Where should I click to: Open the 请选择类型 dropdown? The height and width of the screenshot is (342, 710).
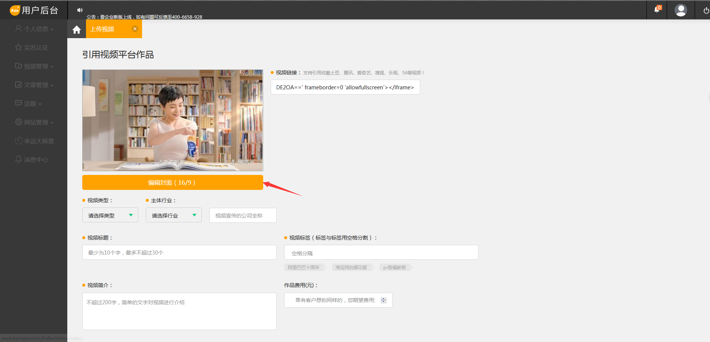[110, 215]
